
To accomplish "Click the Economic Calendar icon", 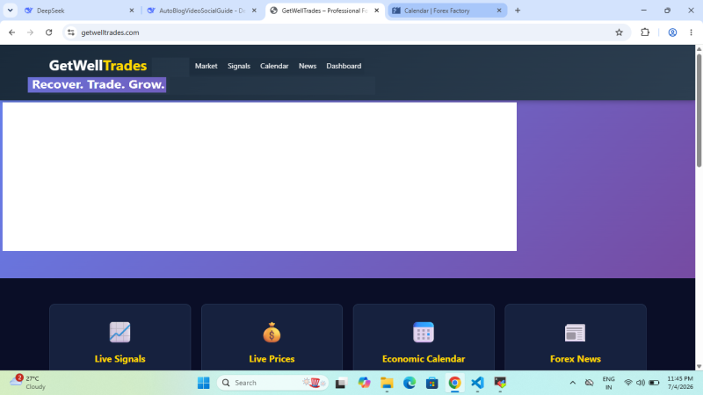I will (x=424, y=333).
